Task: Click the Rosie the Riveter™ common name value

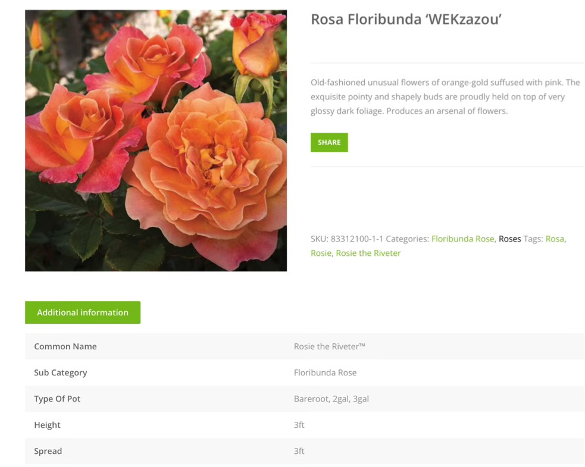Action: pos(329,346)
